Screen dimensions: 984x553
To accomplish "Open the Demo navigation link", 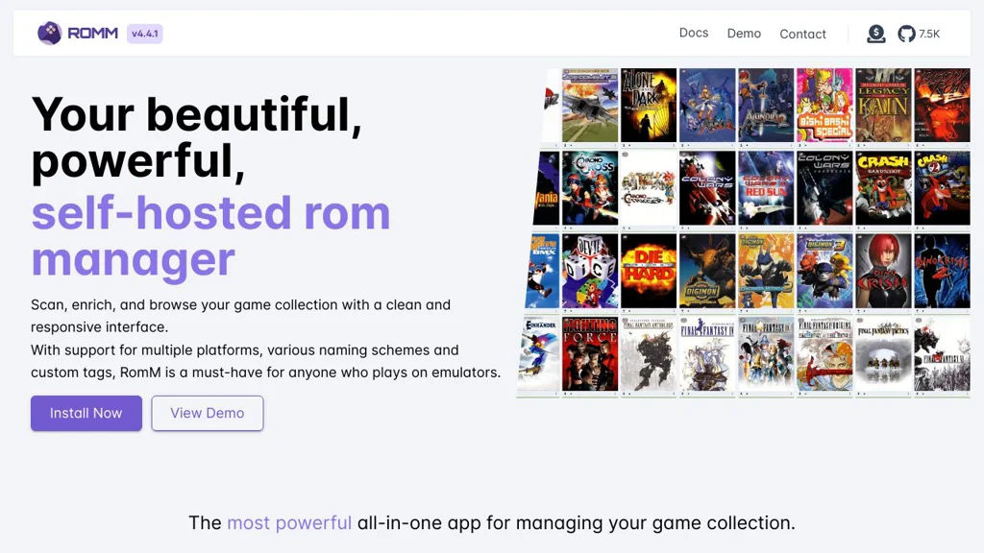I will pos(744,34).
